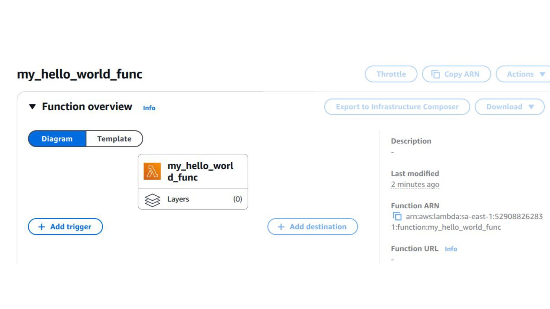Click the orange Lambda function icon
This screenshot has height=309, width=550.
pyautogui.click(x=152, y=171)
